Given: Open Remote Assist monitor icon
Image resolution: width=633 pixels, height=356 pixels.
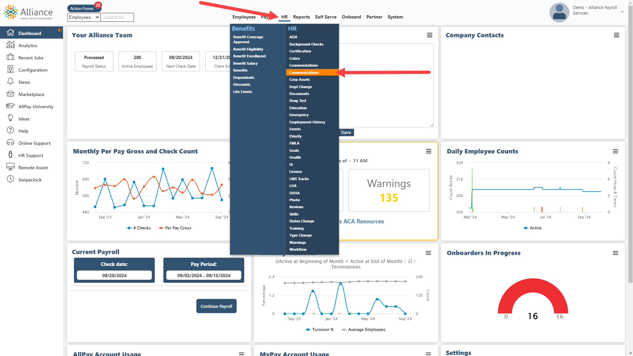Looking at the screenshot, I should 11,167.
